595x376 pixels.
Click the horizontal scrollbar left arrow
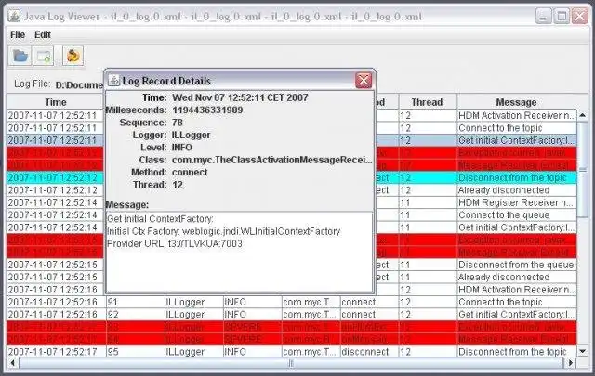13,363
